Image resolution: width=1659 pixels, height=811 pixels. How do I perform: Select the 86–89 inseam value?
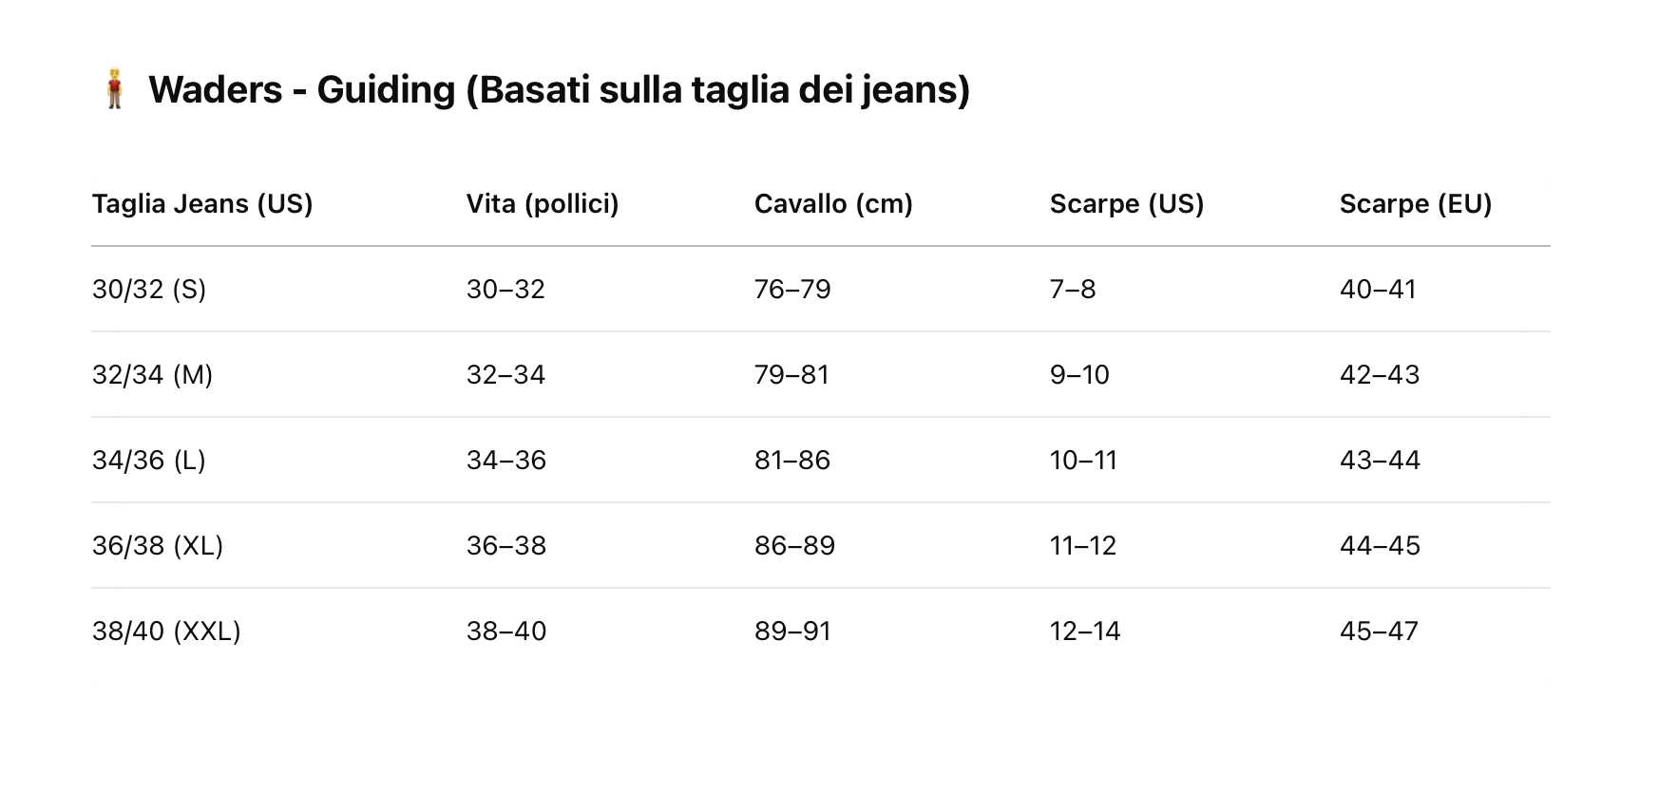tap(794, 546)
